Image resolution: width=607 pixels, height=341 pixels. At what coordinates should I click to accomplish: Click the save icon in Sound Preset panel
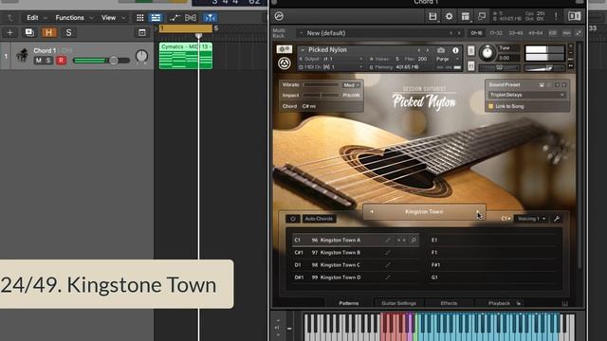click(542, 84)
